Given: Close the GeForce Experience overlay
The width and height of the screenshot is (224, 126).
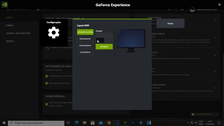Looking at the screenshot, I should (219, 5).
